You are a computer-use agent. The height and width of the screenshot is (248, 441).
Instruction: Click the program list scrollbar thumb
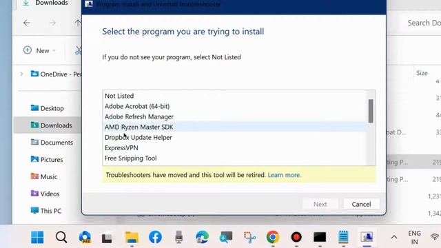371,111
